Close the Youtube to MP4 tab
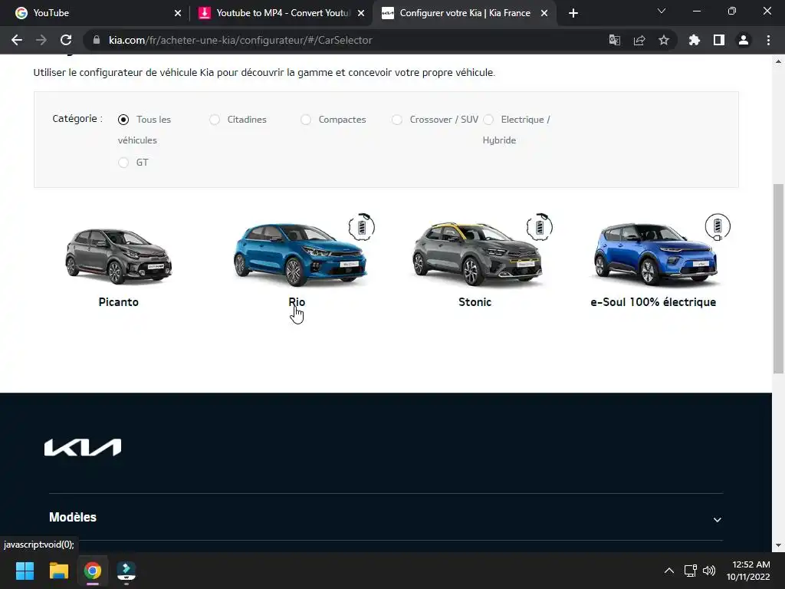 pos(361,13)
